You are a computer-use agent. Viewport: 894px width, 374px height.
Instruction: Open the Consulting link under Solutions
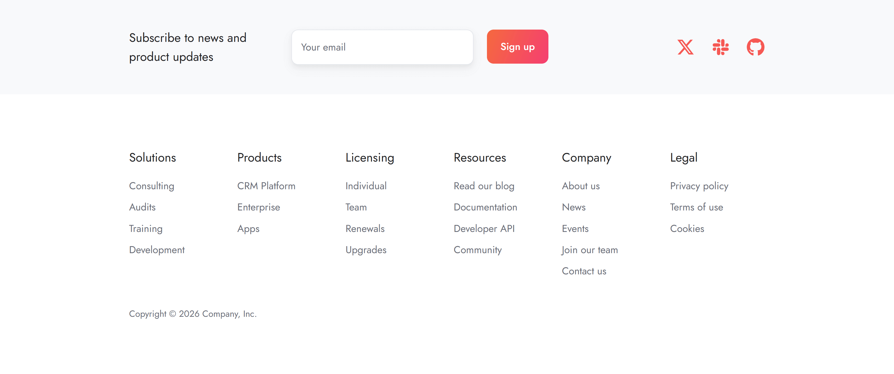(152, 186)
